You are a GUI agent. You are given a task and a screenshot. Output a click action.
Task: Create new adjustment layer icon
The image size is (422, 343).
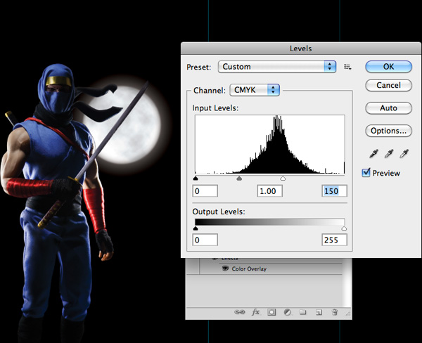click(288, 312)
